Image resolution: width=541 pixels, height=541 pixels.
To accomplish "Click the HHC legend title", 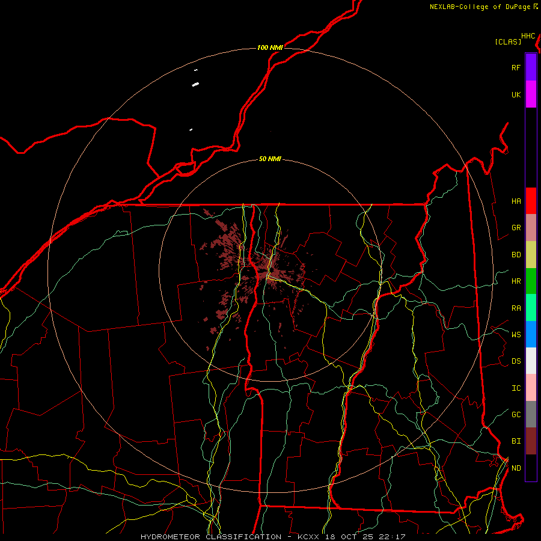I will click(x=528, y=36).
